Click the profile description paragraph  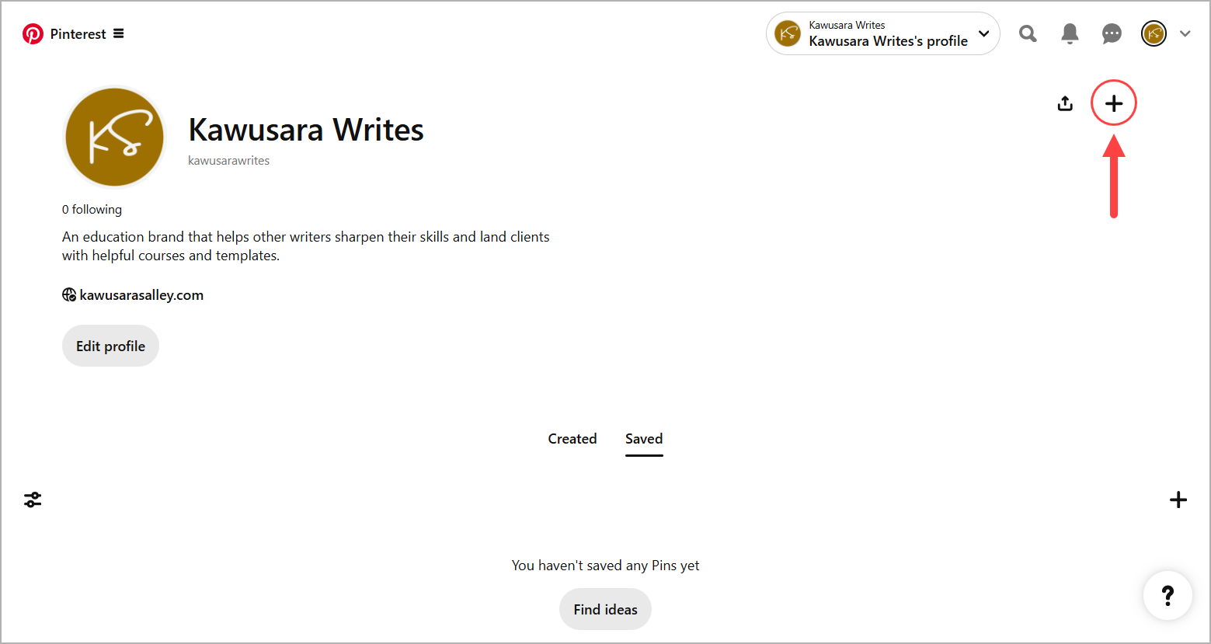click(x=306, y=246)
